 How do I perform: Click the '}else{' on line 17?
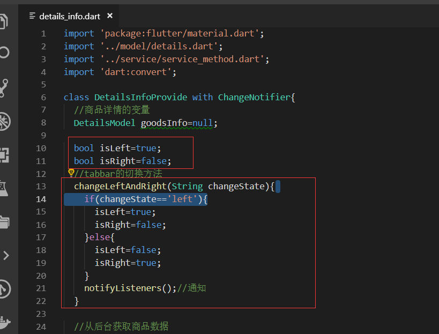click(x=99, y=237)
